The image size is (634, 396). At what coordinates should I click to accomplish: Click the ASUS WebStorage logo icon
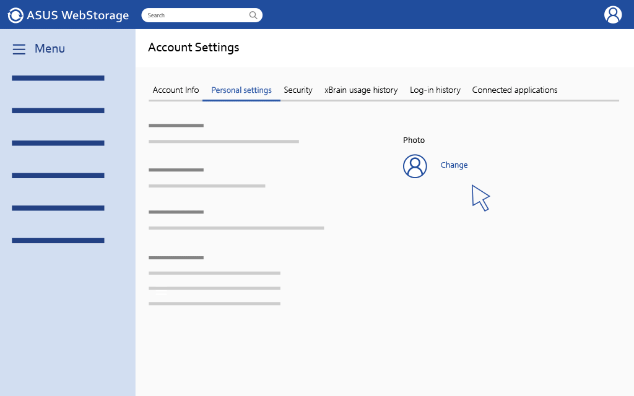[x=15, y=15]
